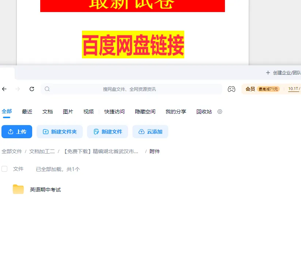Open the 我的分享 tab
This screenshot has height=260, width=301.
point(176,112)
